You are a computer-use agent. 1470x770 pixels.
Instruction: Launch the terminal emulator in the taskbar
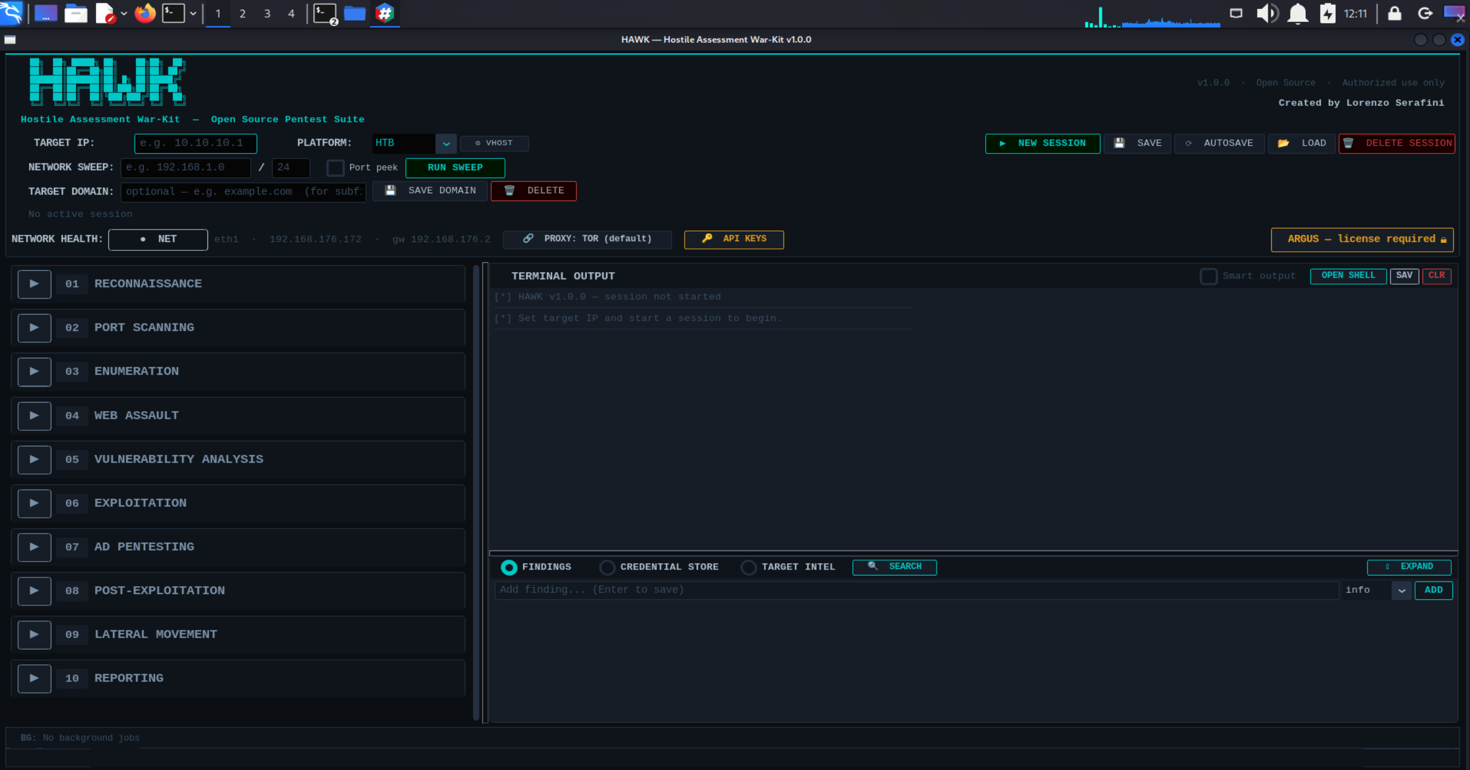pos(173,13)
